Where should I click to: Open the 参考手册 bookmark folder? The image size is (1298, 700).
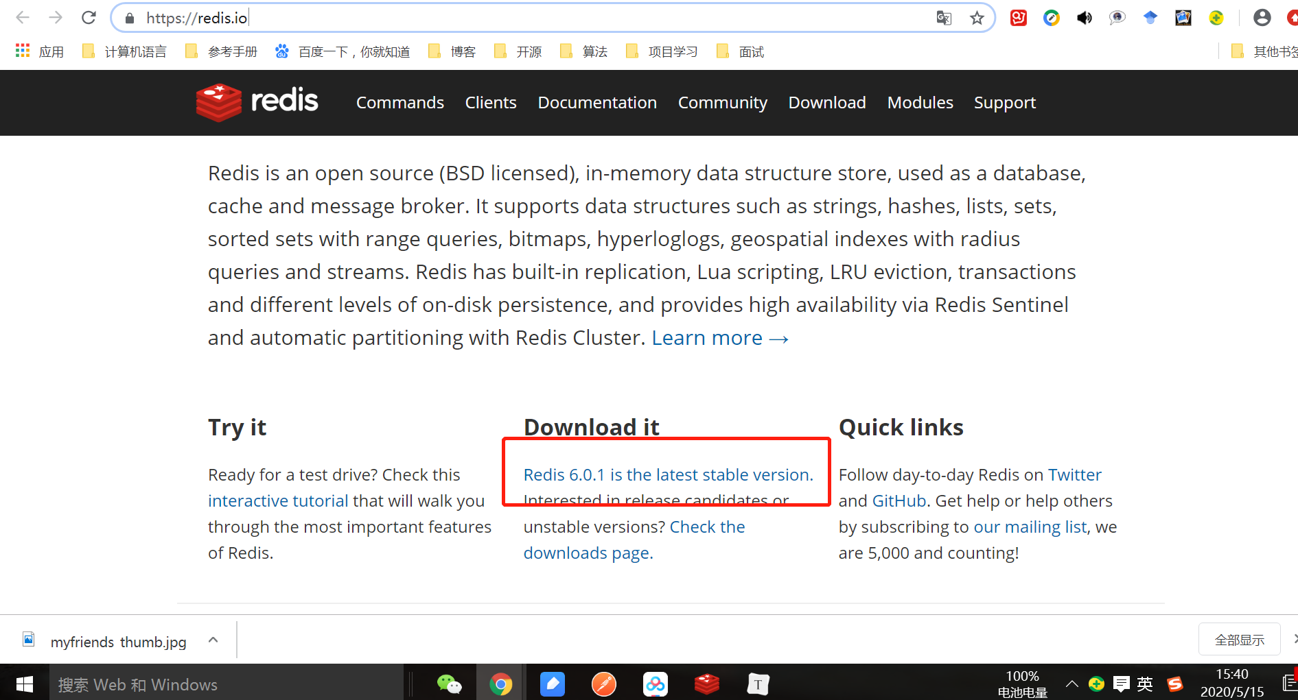tap(222, 51)
